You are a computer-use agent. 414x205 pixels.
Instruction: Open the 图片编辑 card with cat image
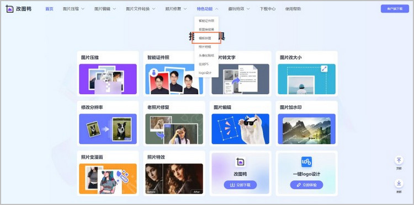pyautogui.click(x=240, y=129)
